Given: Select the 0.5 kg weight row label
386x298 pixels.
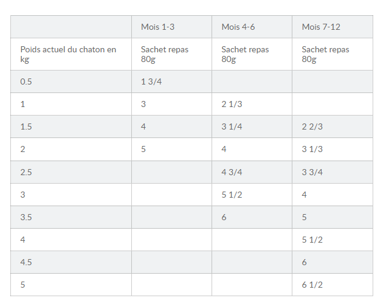Looking at the screenshot, I should 26,81.
